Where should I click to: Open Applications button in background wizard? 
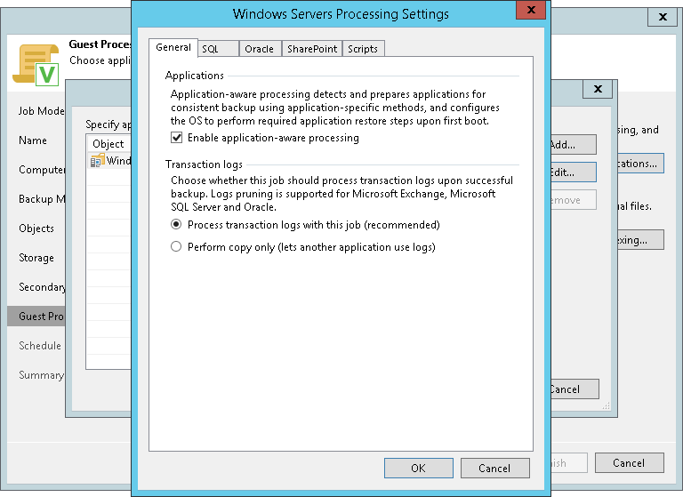tap(640, 164)
